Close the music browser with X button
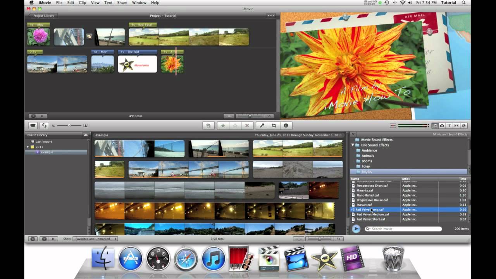The width and height of the screenshot is (496, 279). [353, 134]
